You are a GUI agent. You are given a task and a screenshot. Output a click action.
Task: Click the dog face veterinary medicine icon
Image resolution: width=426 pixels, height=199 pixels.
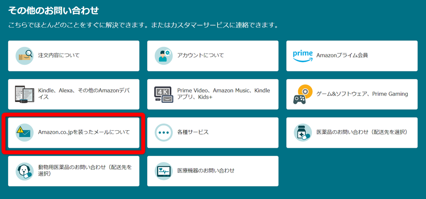(25, 171)
